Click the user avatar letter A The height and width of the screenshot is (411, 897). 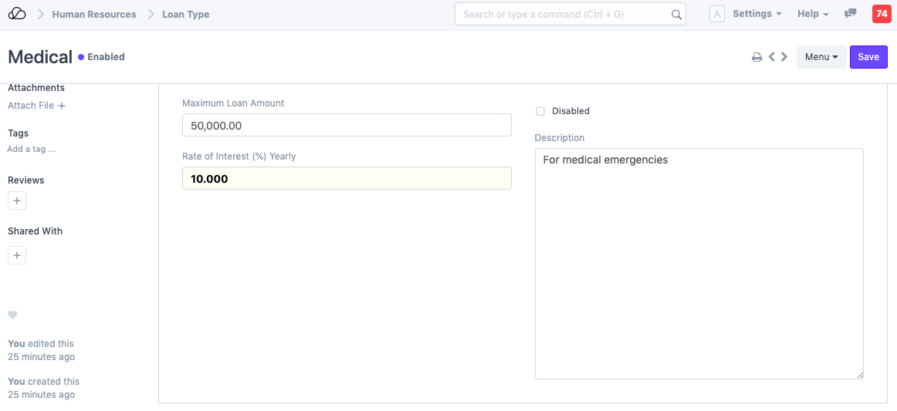tap(716, 14)
